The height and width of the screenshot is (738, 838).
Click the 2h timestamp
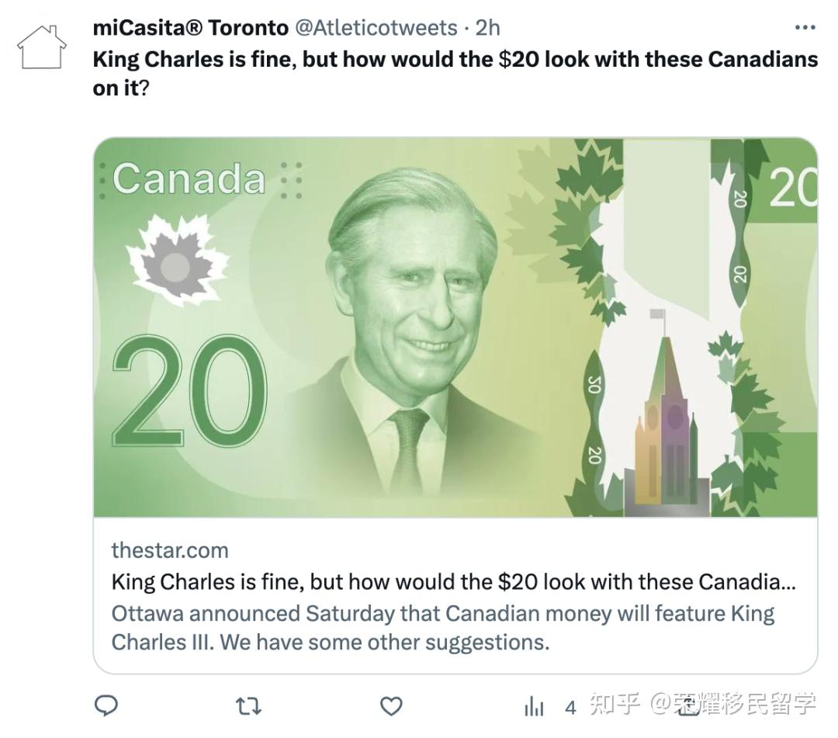487,28
